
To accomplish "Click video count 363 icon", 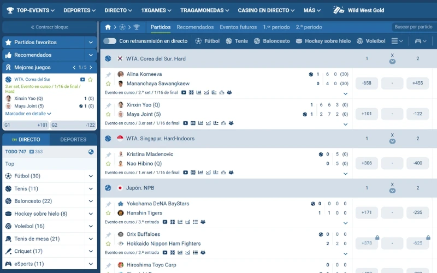I will (x=32, y=152).
